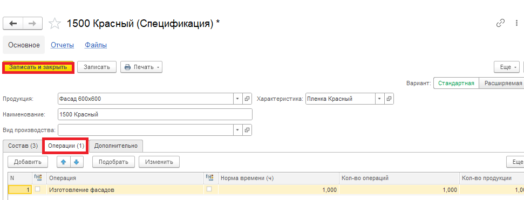Viewport: 524px width, 200px height.
Task: Open the Продукция field's linked item
Action: pos(247,99)
